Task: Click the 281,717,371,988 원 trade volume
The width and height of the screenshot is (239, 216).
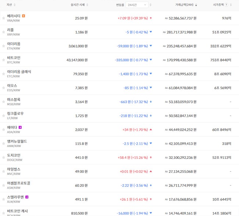Action: tap(179, 32)
